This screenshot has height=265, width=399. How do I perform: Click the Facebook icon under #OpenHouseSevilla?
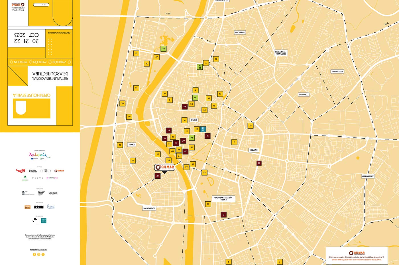click(x=34, y=254)
